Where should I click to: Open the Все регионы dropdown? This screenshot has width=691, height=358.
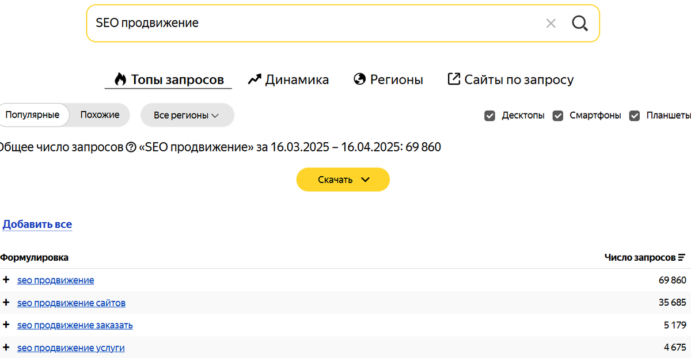[187, 115]
